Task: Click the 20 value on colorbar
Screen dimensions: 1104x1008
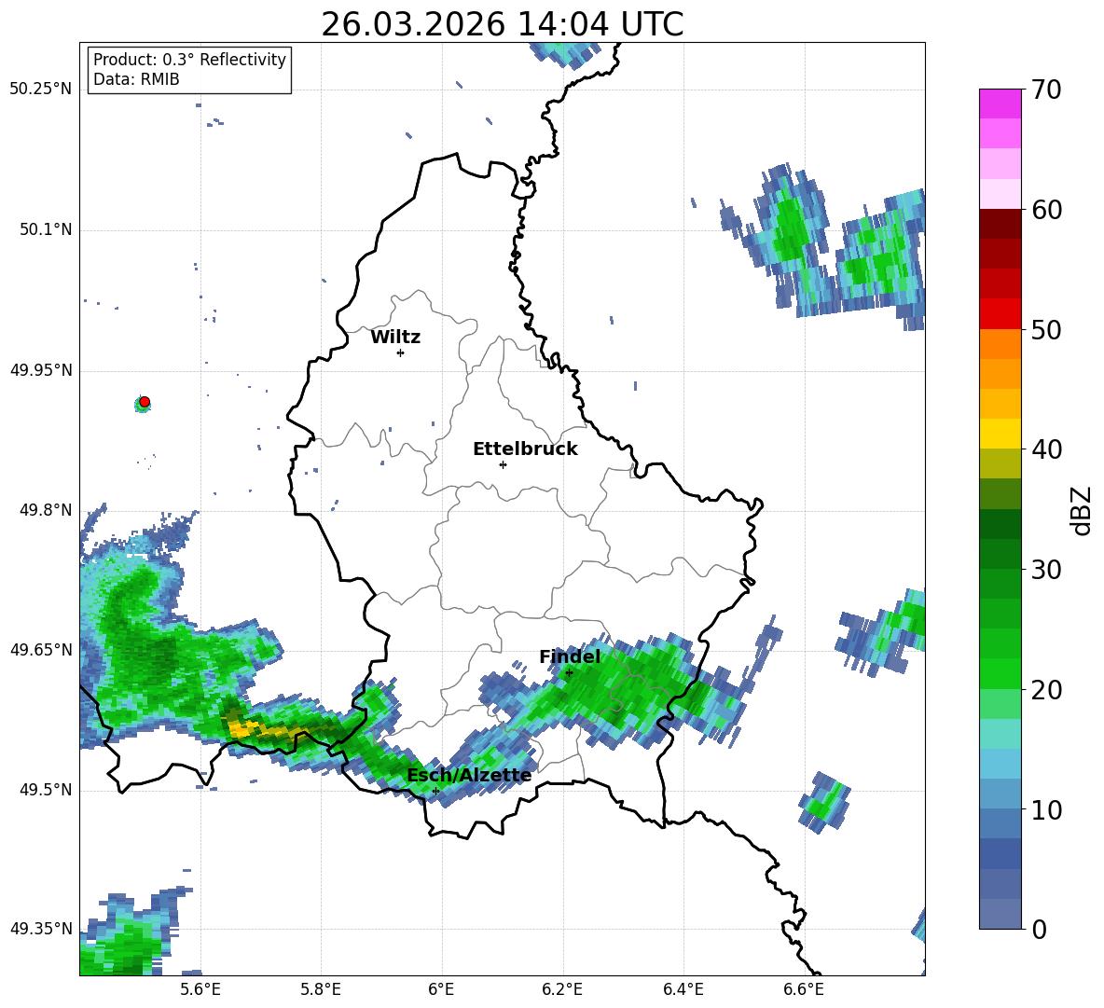Action: (x=1046, y=690)
